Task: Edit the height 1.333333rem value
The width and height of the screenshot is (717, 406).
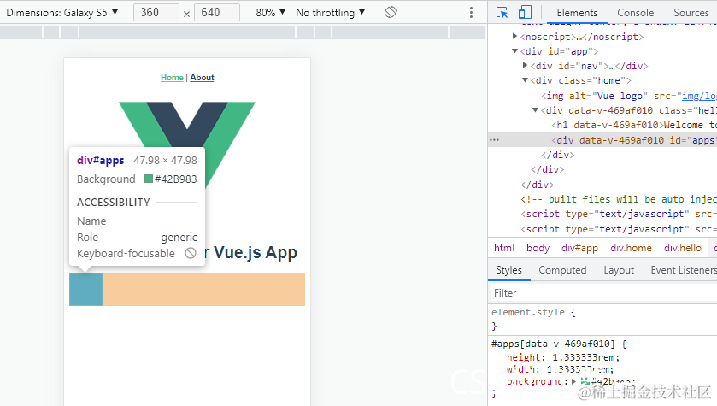Action: pyautogui.click(x=585, y=357)
